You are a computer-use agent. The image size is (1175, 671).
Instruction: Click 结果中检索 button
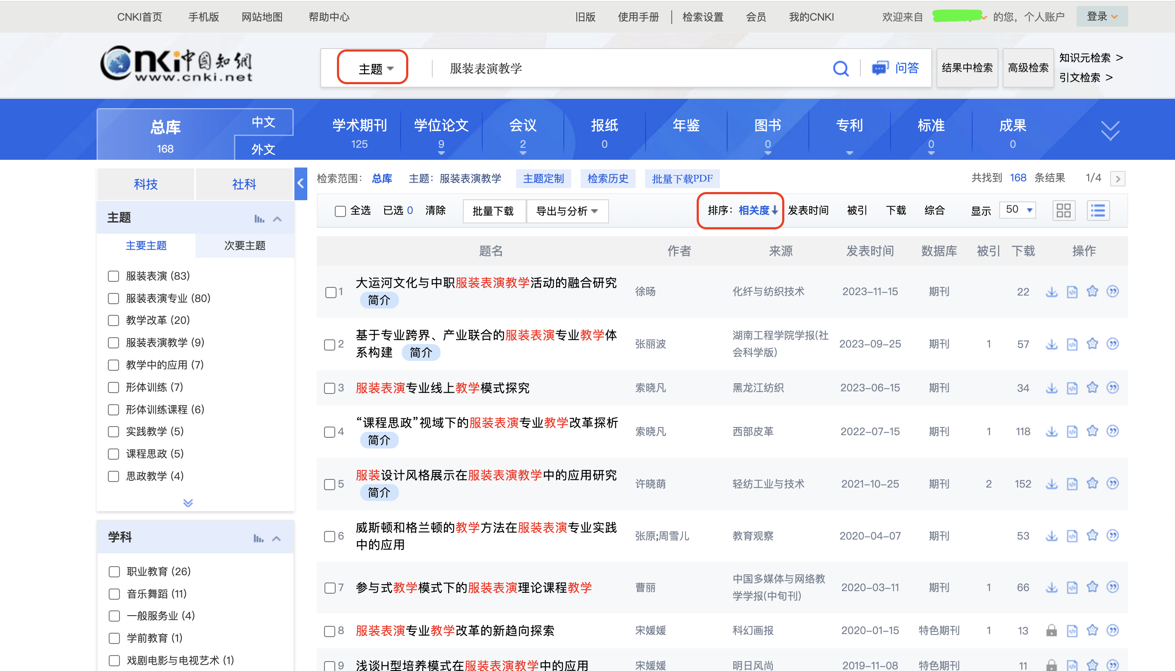[x=967, y=68]
